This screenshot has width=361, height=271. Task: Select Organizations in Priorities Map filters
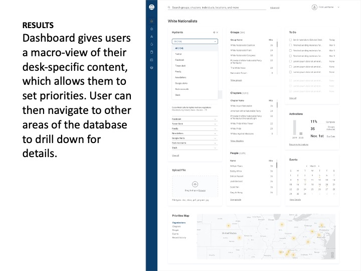(179, 223)
